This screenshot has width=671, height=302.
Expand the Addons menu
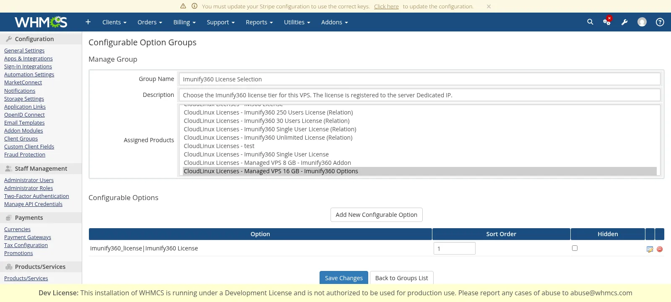pyautogui.click(x=334, y=22)
